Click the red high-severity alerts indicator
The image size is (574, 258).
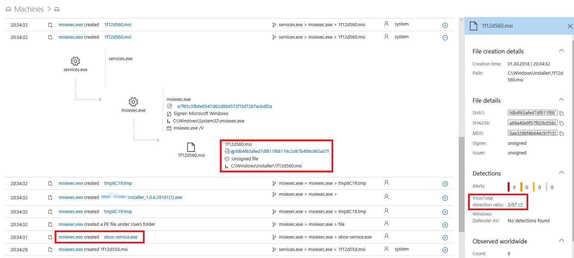(x=509, y=187)
